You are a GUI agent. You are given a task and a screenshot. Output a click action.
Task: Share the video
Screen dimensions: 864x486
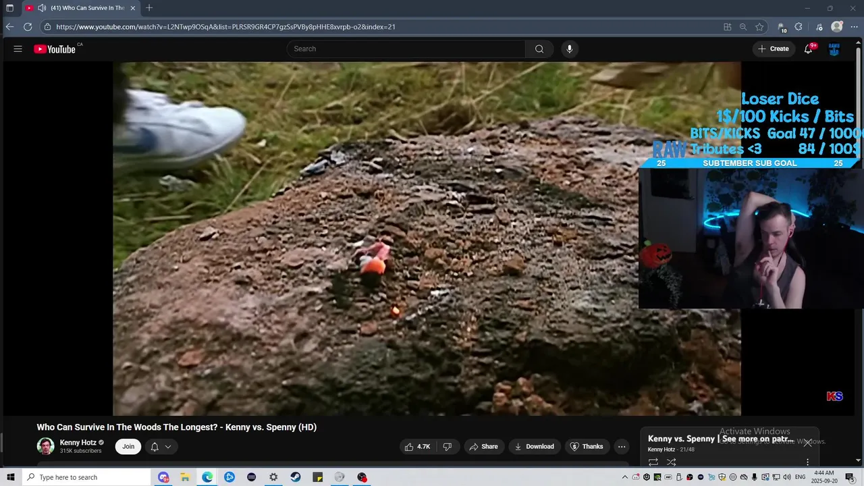[x=483, y=446]
